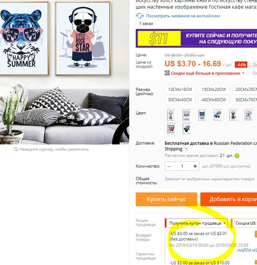Screen dimensions: 257x265
Task: Open 'Посмотреть название на английском' link
Action: 183,16
